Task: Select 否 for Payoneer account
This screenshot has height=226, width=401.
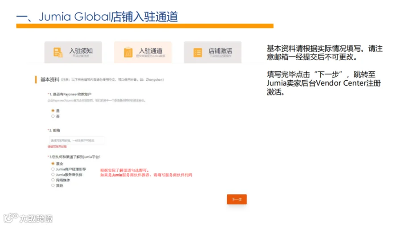Action: [x=53, y=116]
